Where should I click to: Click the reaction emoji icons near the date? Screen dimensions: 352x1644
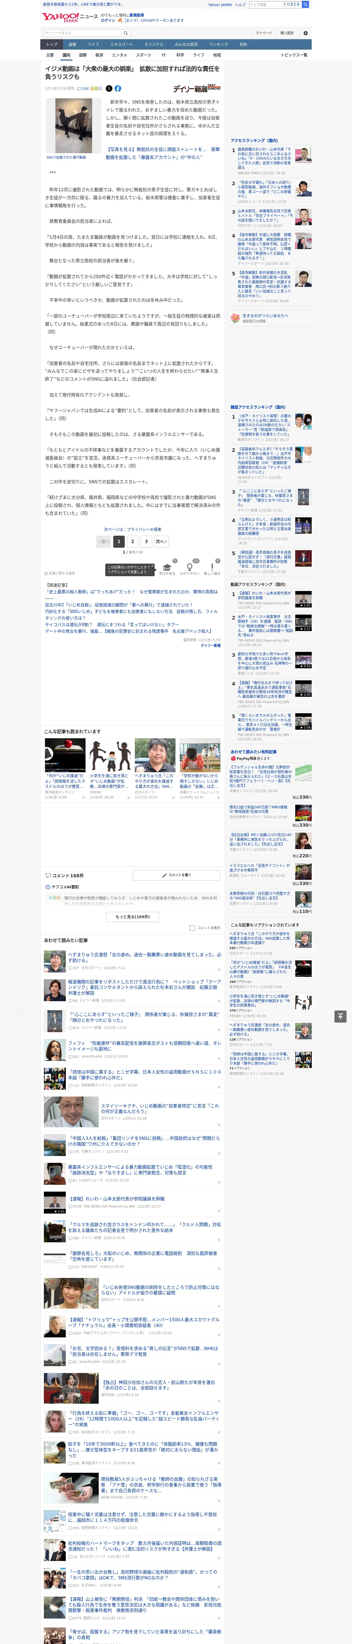pyautogui.click(x=96, y=89)
